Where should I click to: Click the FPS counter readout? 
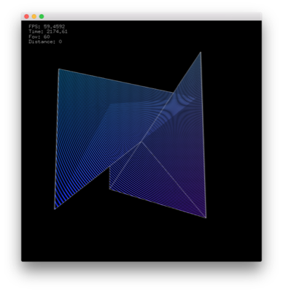point(47,26)
